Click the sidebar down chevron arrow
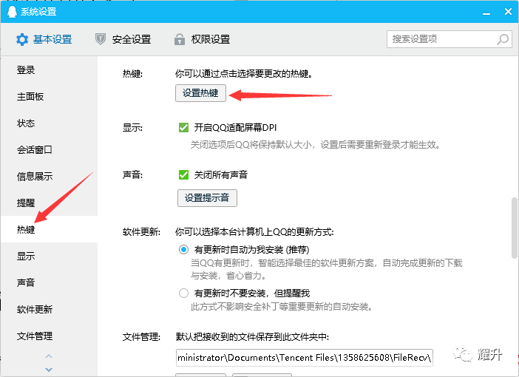The image size is (519, 377). pyautogui.click(x=49, y=370)
